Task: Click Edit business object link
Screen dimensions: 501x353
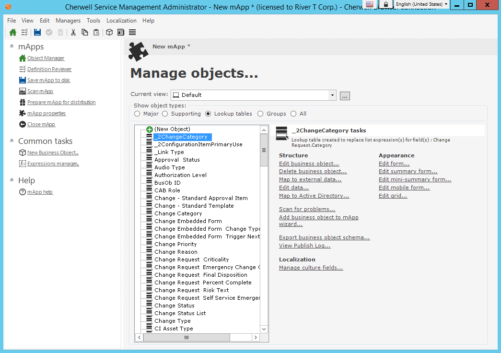Action: coord(309,164)
